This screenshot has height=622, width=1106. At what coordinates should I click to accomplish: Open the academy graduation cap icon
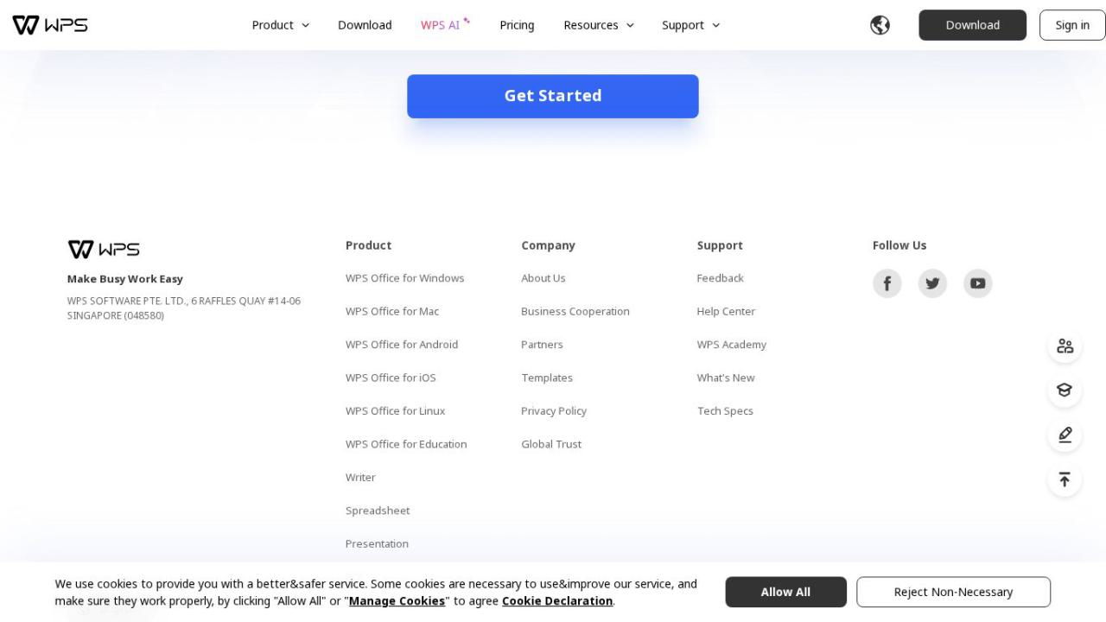[1065, 390]
